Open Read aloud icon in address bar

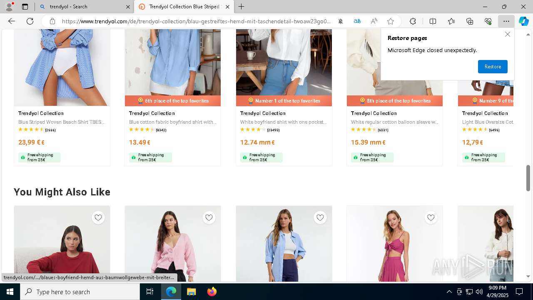(374, 21)
